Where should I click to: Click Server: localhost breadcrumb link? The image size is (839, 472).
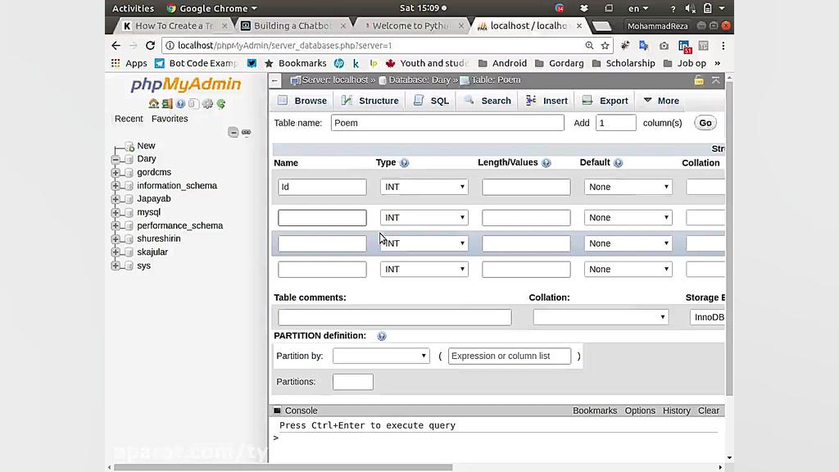(x=334, y=80)
